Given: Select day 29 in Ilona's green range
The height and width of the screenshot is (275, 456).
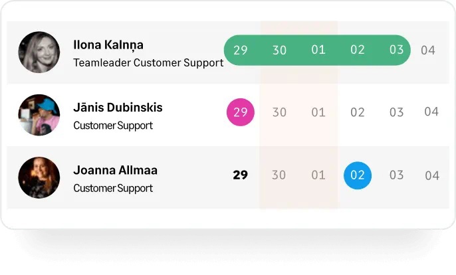Looking at the screenshot, I should pyautogui.click(x=241, y=50).
